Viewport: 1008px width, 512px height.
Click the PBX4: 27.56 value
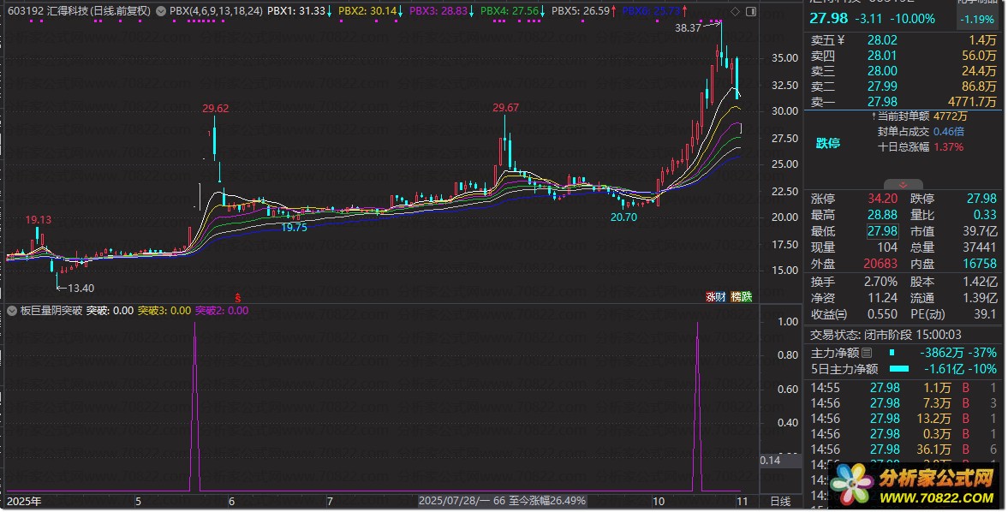(510, 11)
